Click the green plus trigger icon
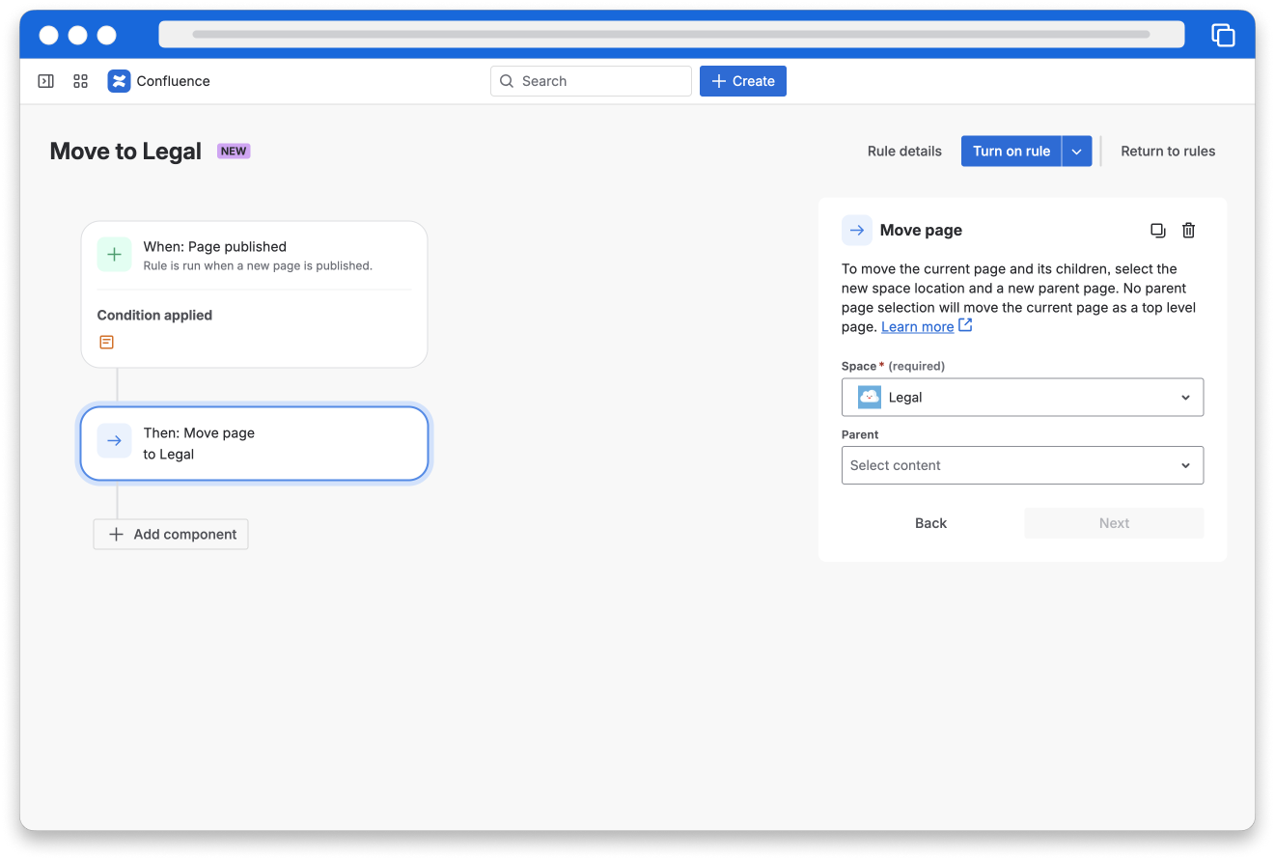The height and width of the screenshot is (860, 1275). [x=114, y=255]
